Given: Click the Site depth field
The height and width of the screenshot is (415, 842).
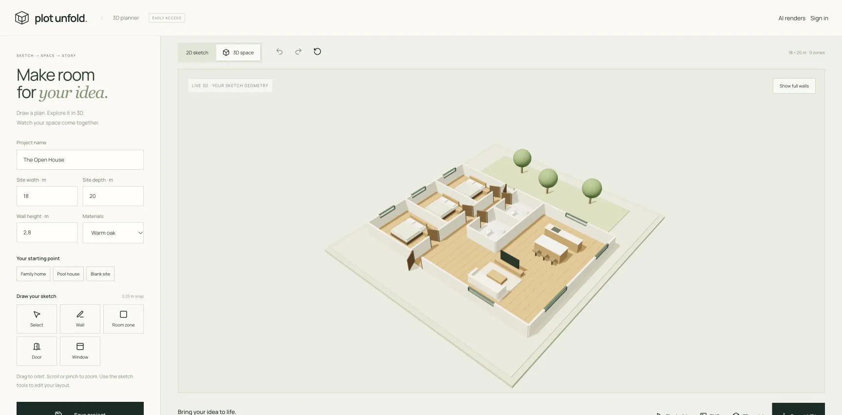Looking at the screenshot, I should pyautogui.click(x=113, y=196).
